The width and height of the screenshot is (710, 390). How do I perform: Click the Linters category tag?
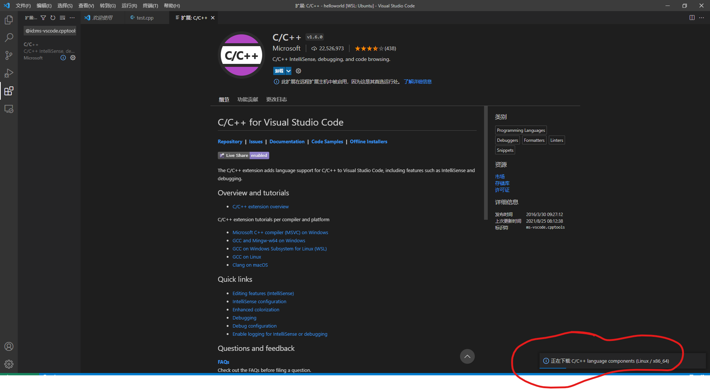tap(557, 140)
